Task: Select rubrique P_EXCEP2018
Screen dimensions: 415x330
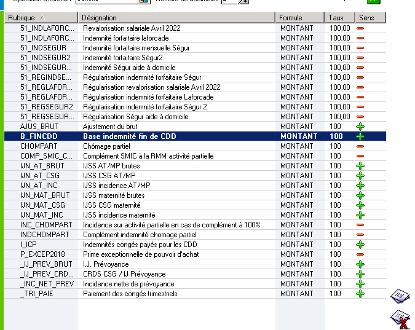Action: click(42, 254)
